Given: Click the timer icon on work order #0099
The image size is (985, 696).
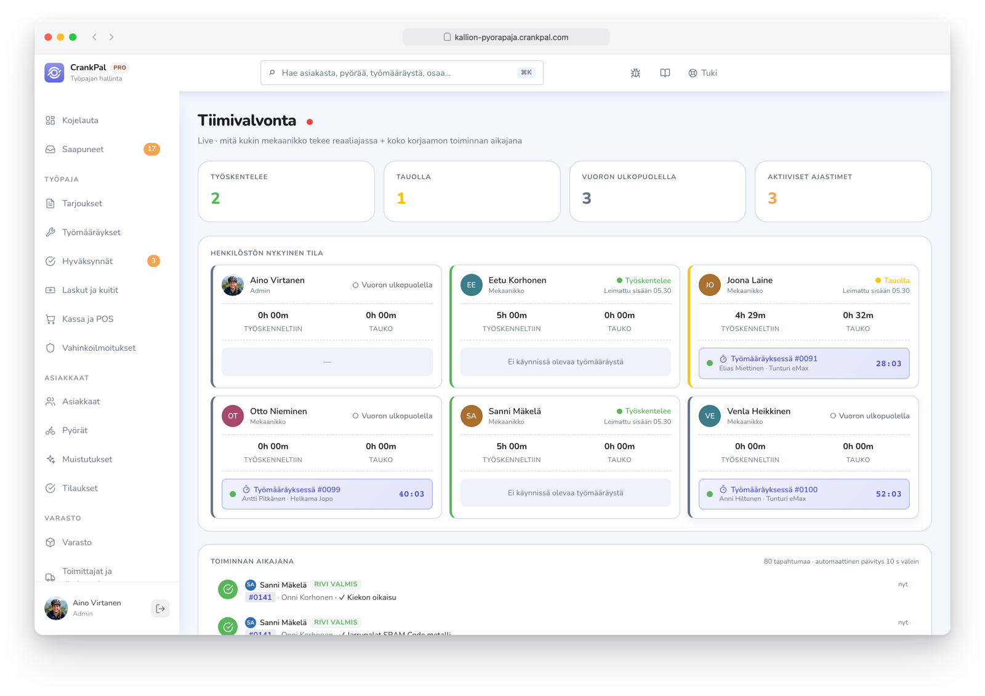Looking at the screenshot, I should point(246,490).
